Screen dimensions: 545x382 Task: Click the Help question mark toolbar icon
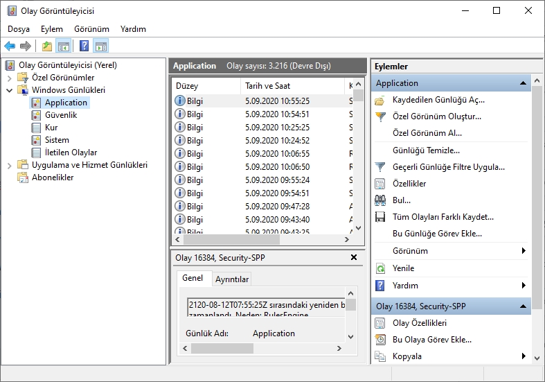coord(84,46)
